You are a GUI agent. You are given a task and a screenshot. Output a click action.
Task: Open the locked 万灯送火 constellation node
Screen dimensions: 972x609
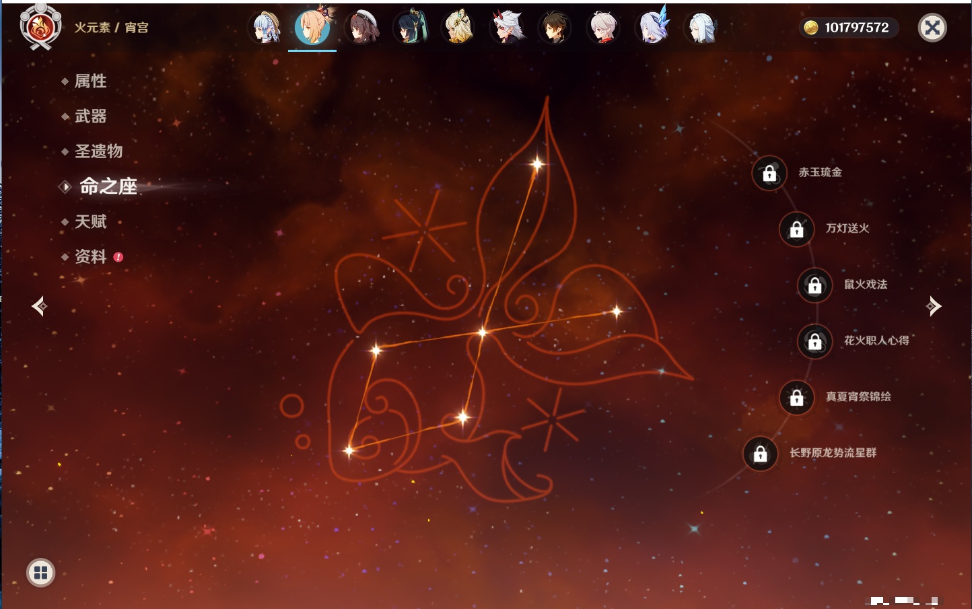coord(796,229)
